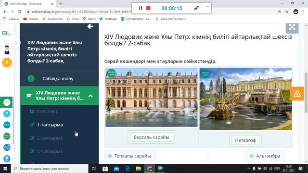Open the Youtube bookmark
The height and width of the screenshot is (173, 308).
tap(31, 19)
